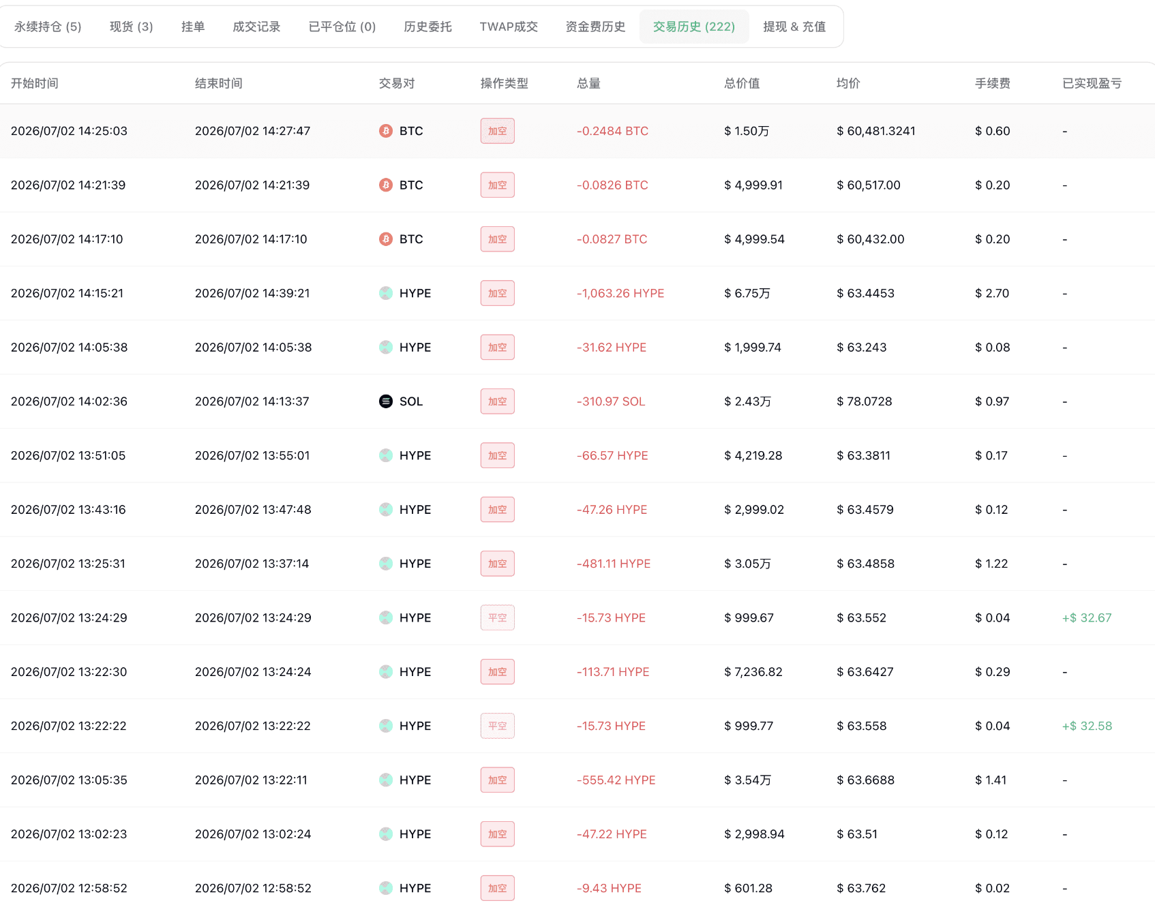Click the HYPE coin icon in the 13:24:29 row
1155x903 pixels.
(x=386, y=617)
